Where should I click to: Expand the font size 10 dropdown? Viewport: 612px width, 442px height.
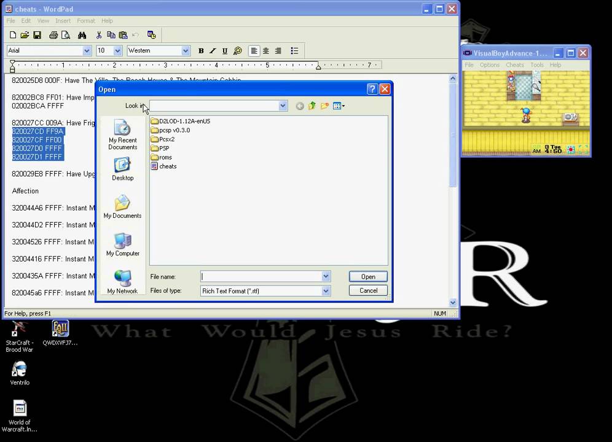click(117, 51)
